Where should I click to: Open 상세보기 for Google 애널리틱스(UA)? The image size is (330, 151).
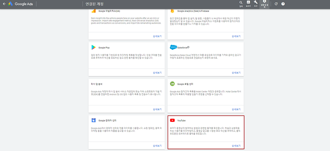click(157, 36)
